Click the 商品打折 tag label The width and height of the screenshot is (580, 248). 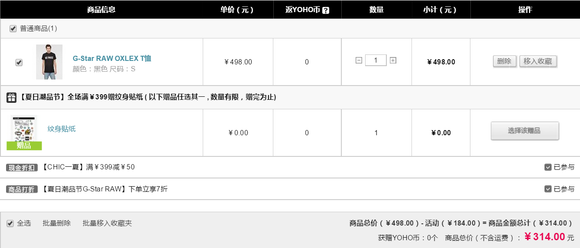pos(22,189)
